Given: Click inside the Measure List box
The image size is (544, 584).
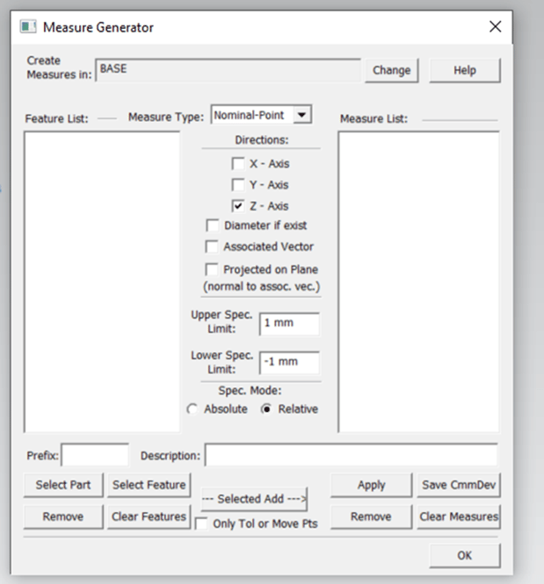Looking at the screenshot, I should tap(419, 282).
